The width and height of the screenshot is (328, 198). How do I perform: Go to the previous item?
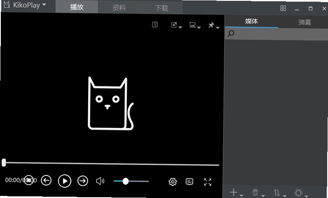(x=46, y=180)
